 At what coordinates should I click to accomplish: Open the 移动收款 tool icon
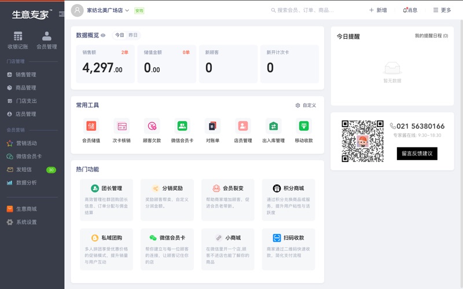coord(304,126)
